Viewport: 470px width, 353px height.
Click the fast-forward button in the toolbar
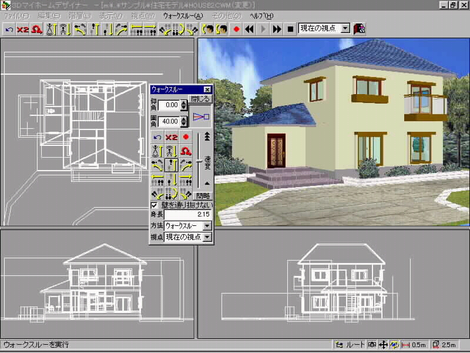[277, 29]
